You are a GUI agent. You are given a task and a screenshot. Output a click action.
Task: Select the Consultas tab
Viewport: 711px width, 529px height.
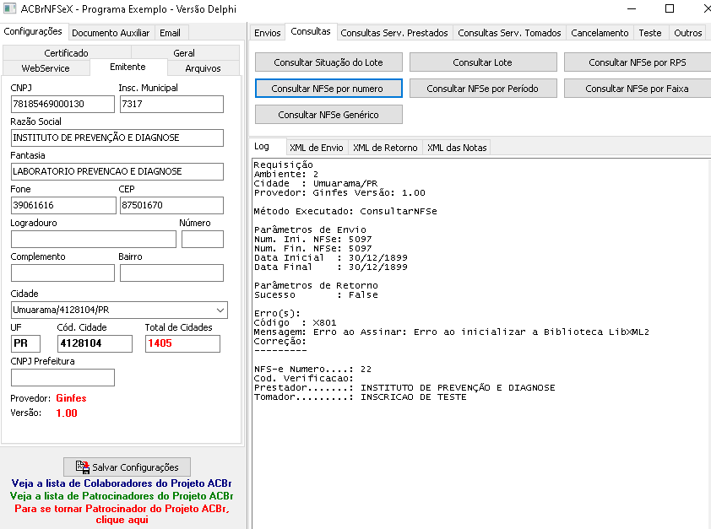(x=311, y=32)
